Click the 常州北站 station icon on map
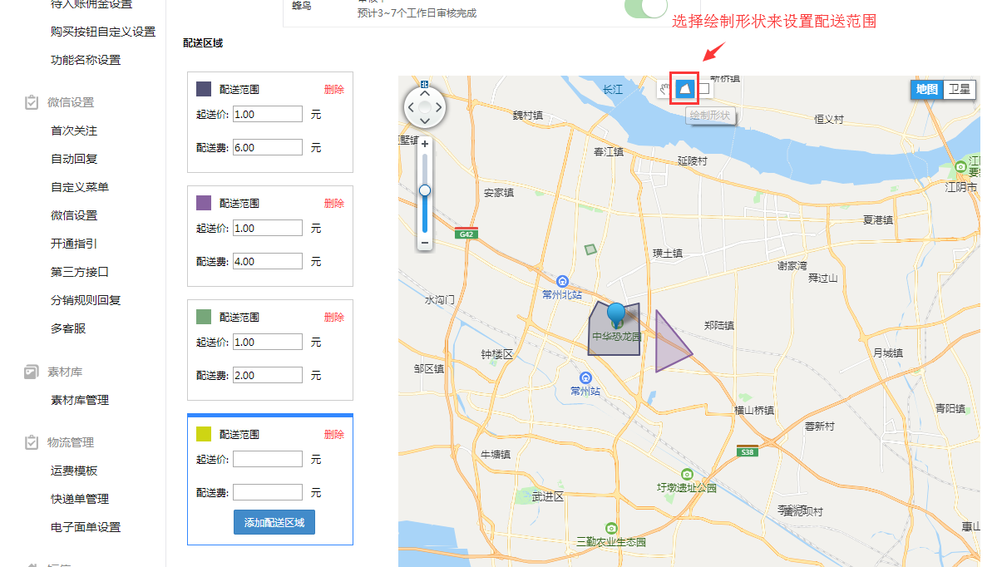This screenshot has width=997, height=567. [563, 281]
